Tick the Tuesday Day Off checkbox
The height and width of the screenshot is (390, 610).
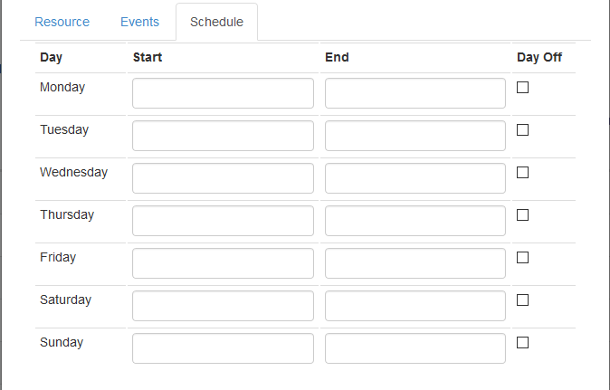522,130
